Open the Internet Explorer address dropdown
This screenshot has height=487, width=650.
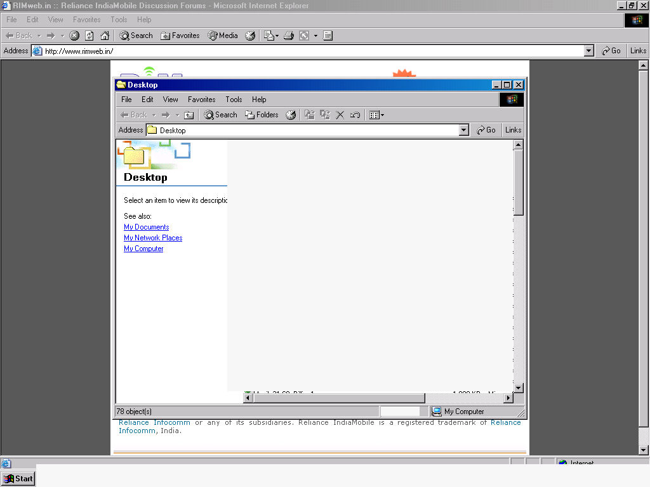pos(589,51)
